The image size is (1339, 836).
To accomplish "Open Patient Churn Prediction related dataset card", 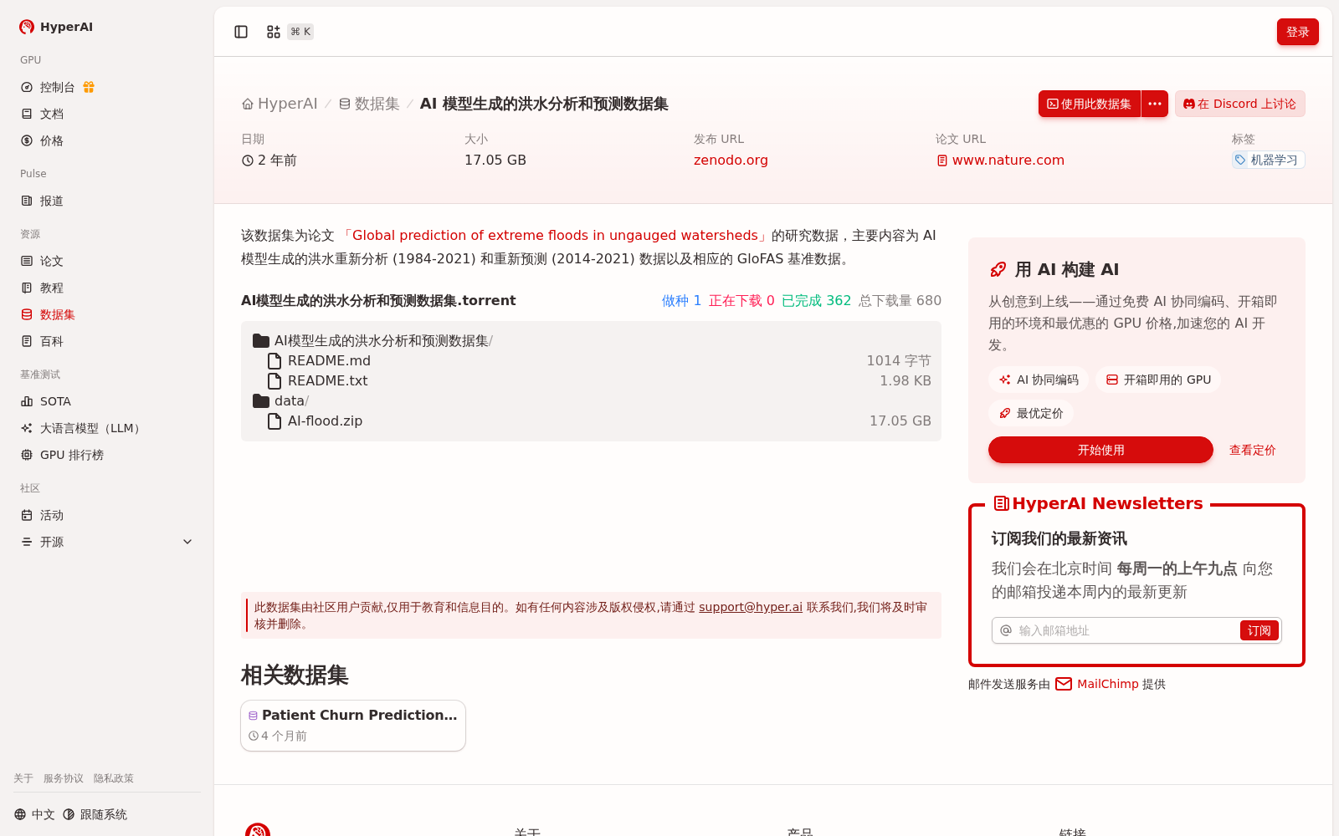I will point(353,726).
